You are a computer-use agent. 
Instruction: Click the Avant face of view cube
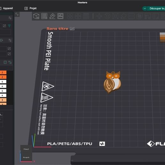click(26, 157)
